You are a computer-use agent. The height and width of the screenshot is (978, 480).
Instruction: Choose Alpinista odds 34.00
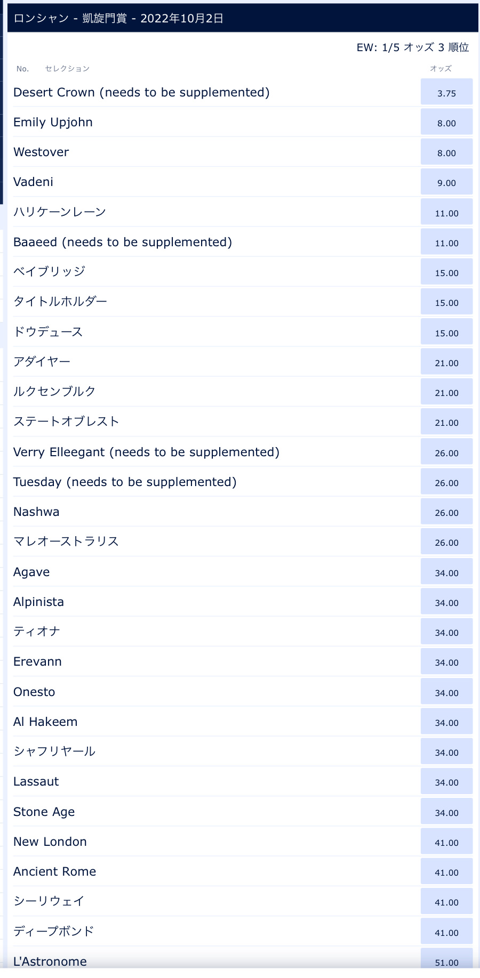coord(446,601)
